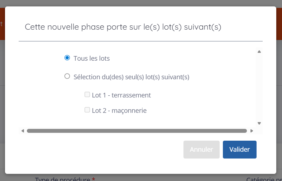The image size is (282, 181).
Task: Click the vertical scrollbar down arrow
Action: [259, 123]
